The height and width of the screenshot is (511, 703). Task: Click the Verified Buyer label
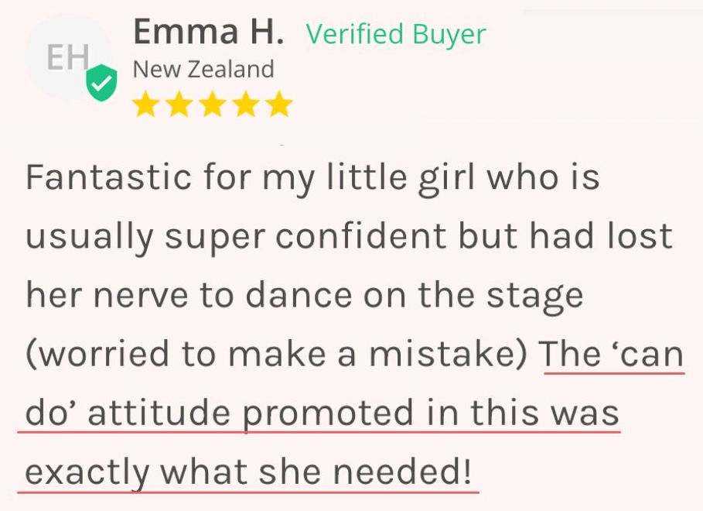396,34
